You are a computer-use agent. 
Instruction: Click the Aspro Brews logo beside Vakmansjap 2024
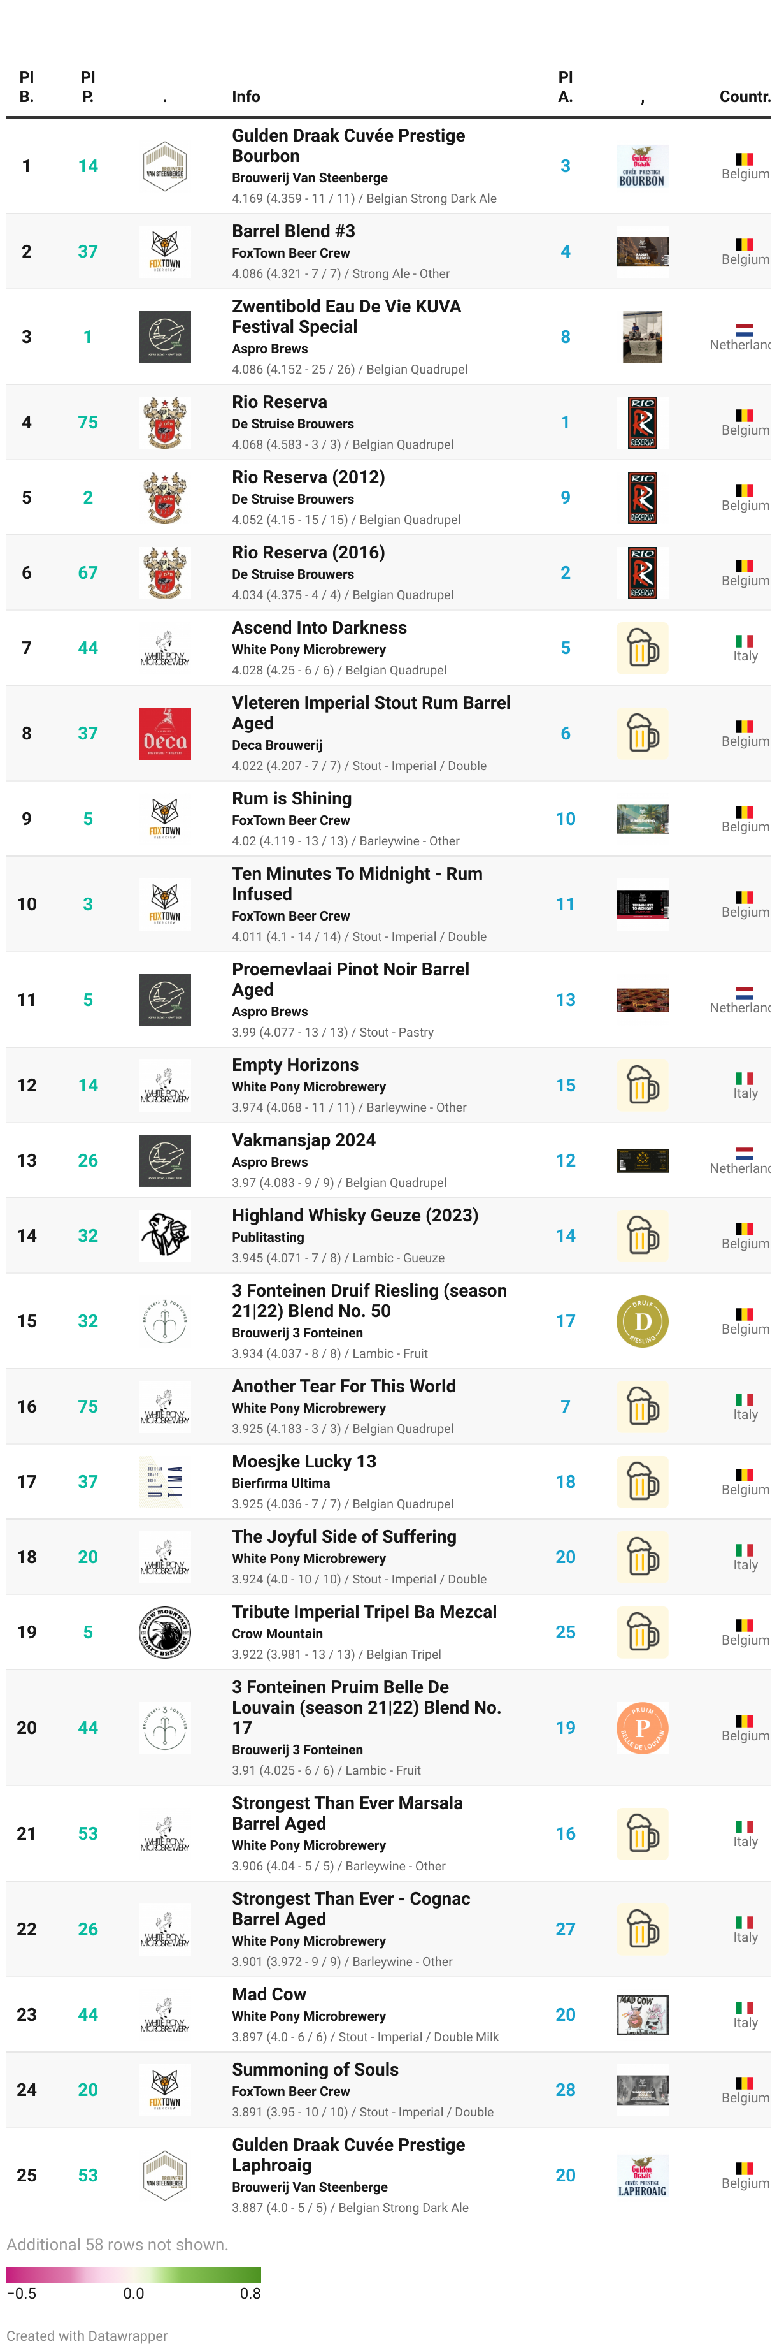pos(165,1161)
